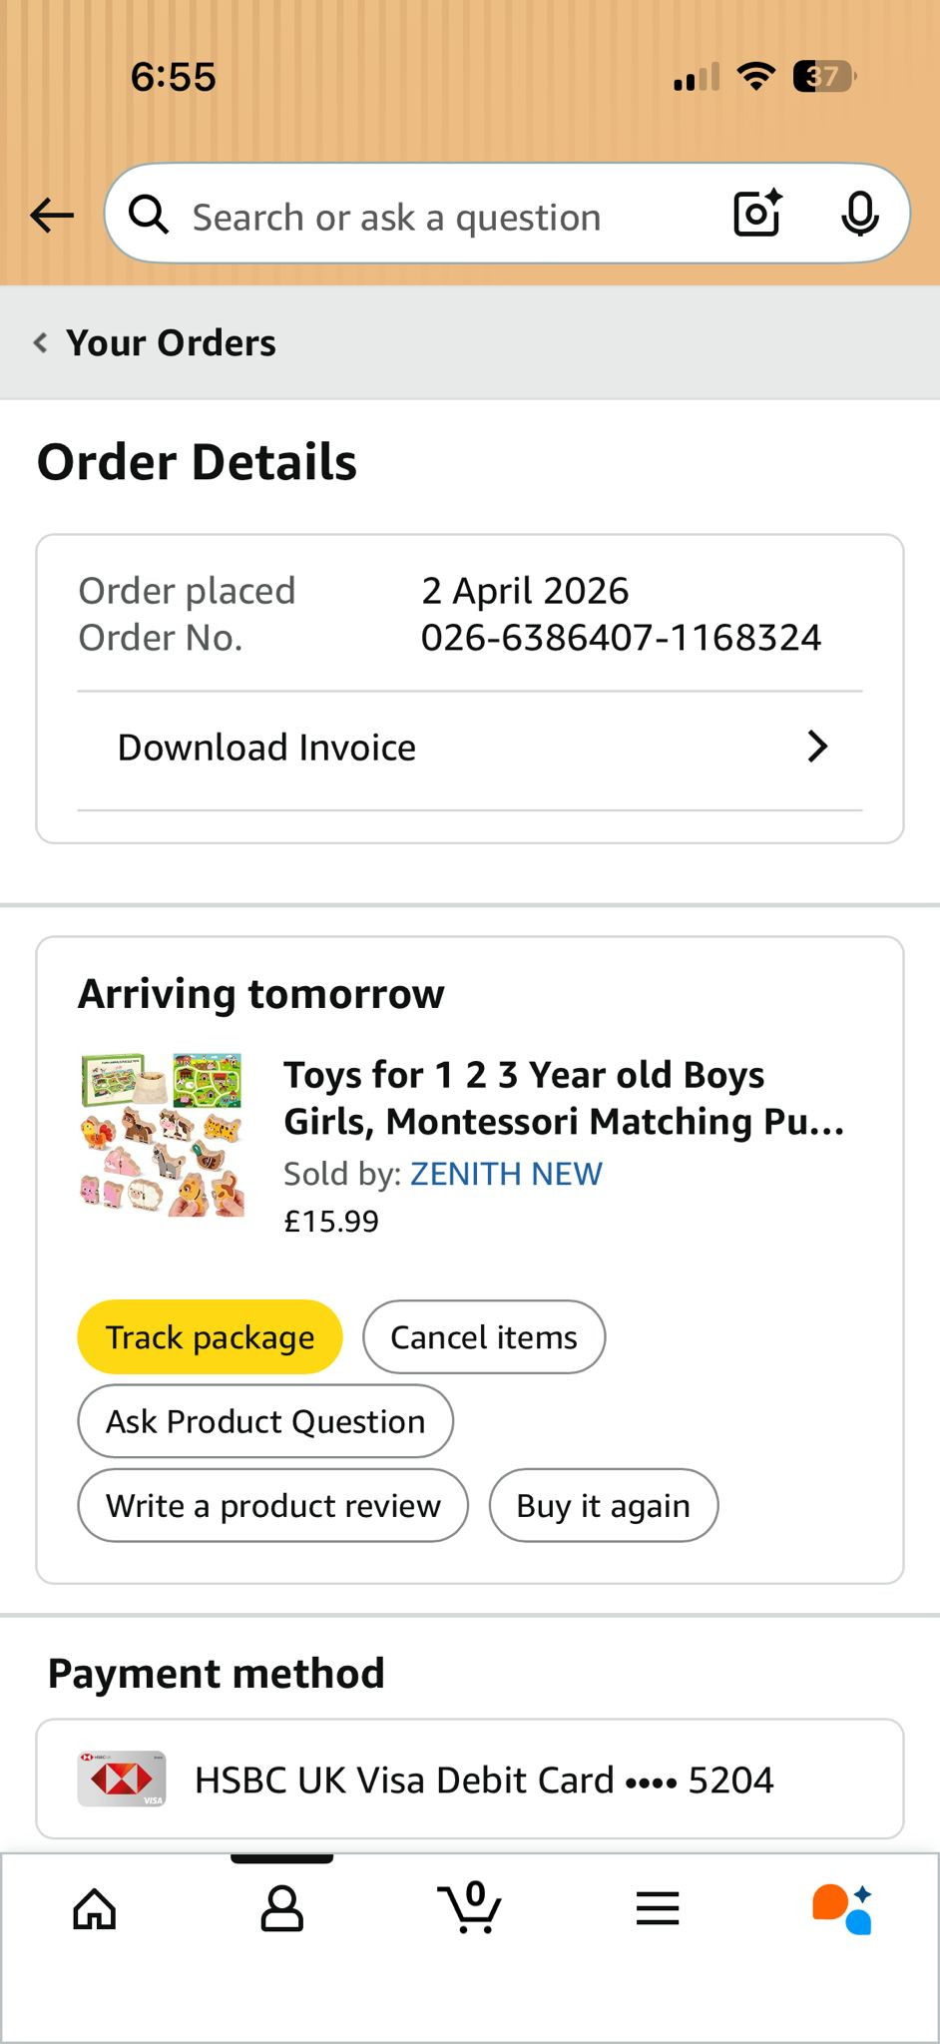Screen dimensions: 940x2044
Task: Select Write a product review
Action: (x=272, y=1505)
